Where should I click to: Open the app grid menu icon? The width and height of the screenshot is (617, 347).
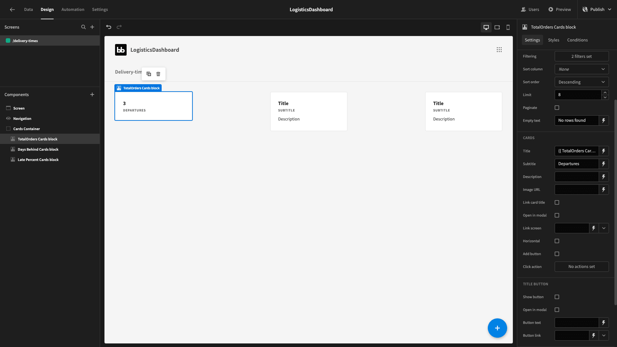coord(499,50)
